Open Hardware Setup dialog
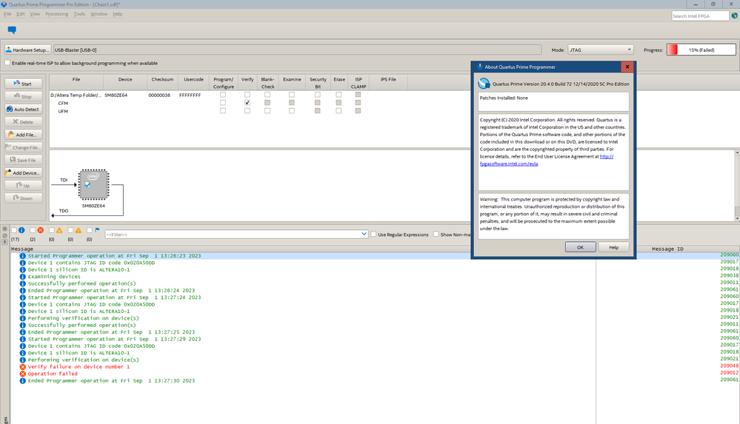Screen dimensions: 740x424 [27, 50]
